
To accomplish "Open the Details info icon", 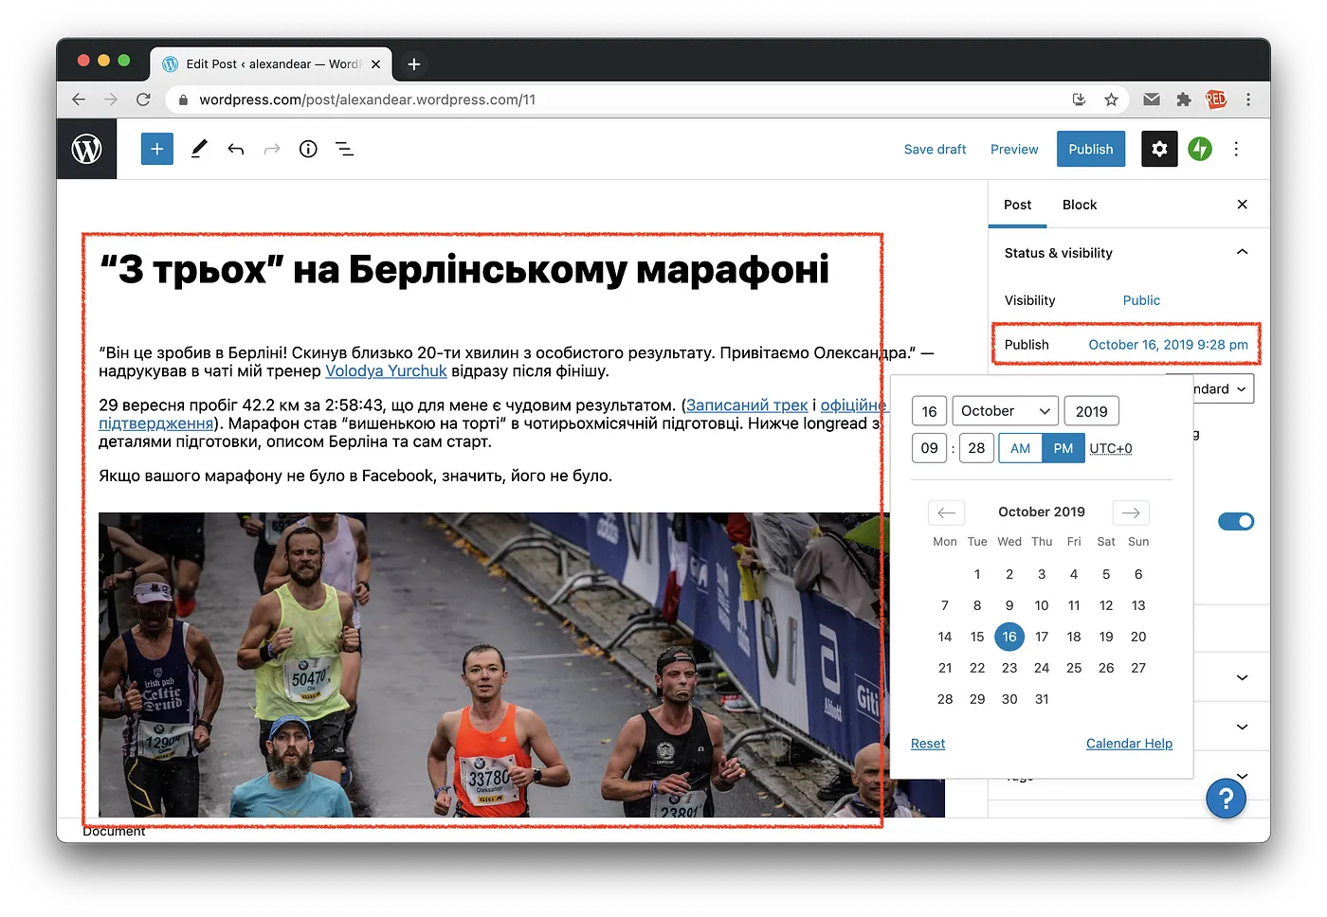I will 307,149.
